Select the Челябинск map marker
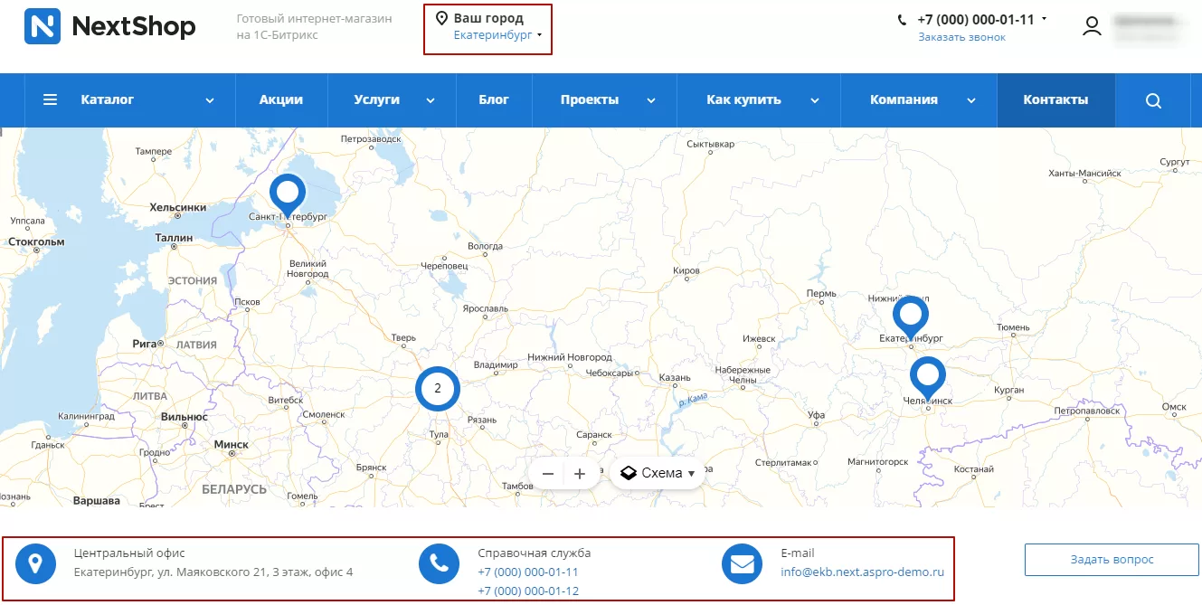 (x=927, y=377)
